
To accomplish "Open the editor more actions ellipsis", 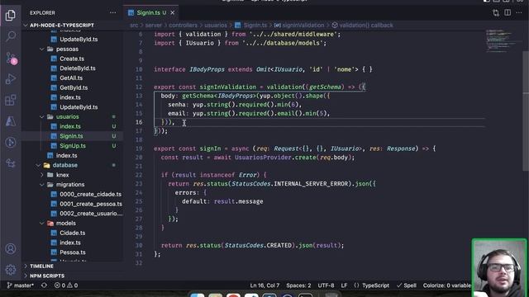I will (x=519, y=13).
